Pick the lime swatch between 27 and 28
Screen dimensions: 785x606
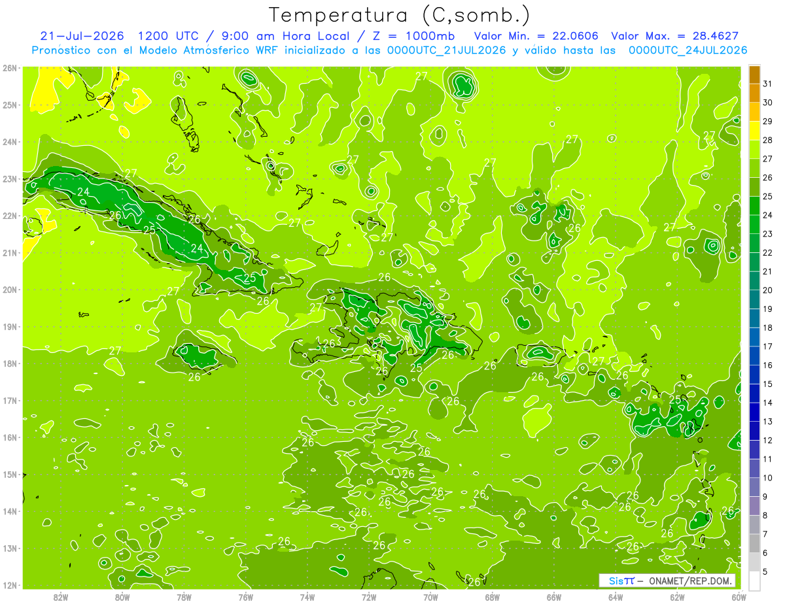pos(754,149)
